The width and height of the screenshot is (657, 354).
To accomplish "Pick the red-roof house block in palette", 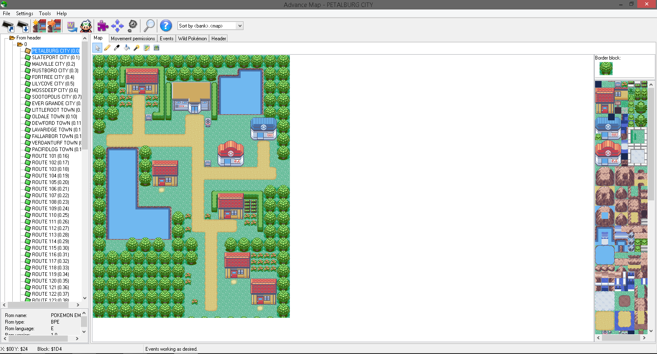I will [605, 101].
